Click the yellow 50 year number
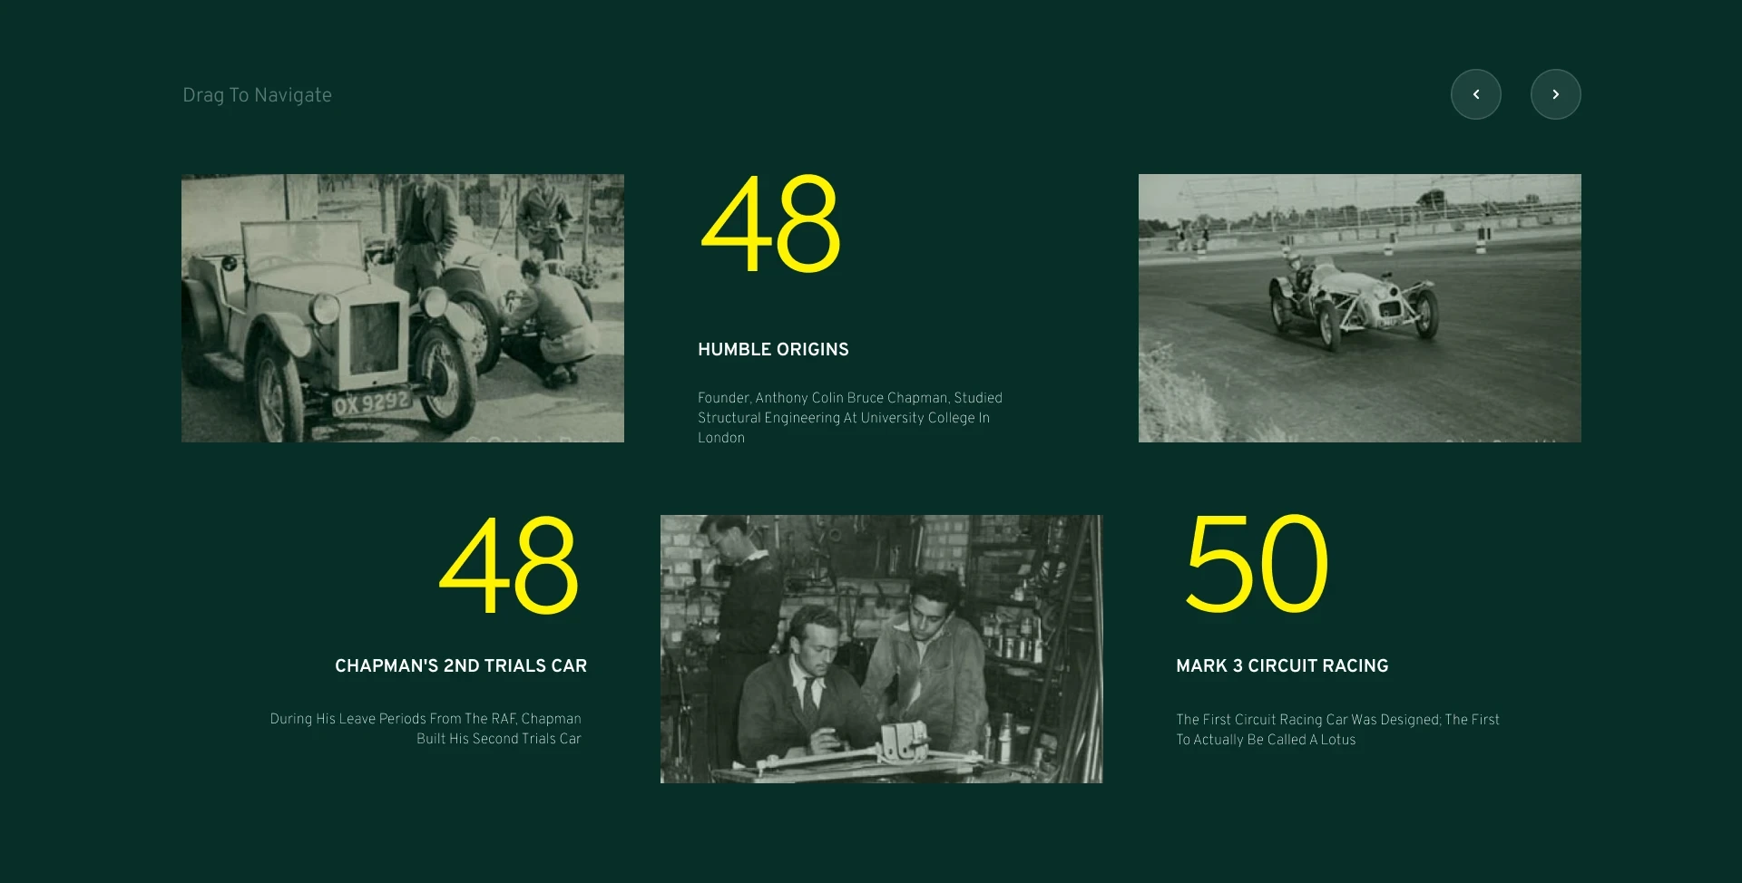 [x=1257, y=564]
